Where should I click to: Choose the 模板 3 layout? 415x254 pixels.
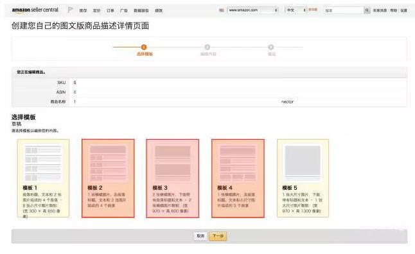173,178
